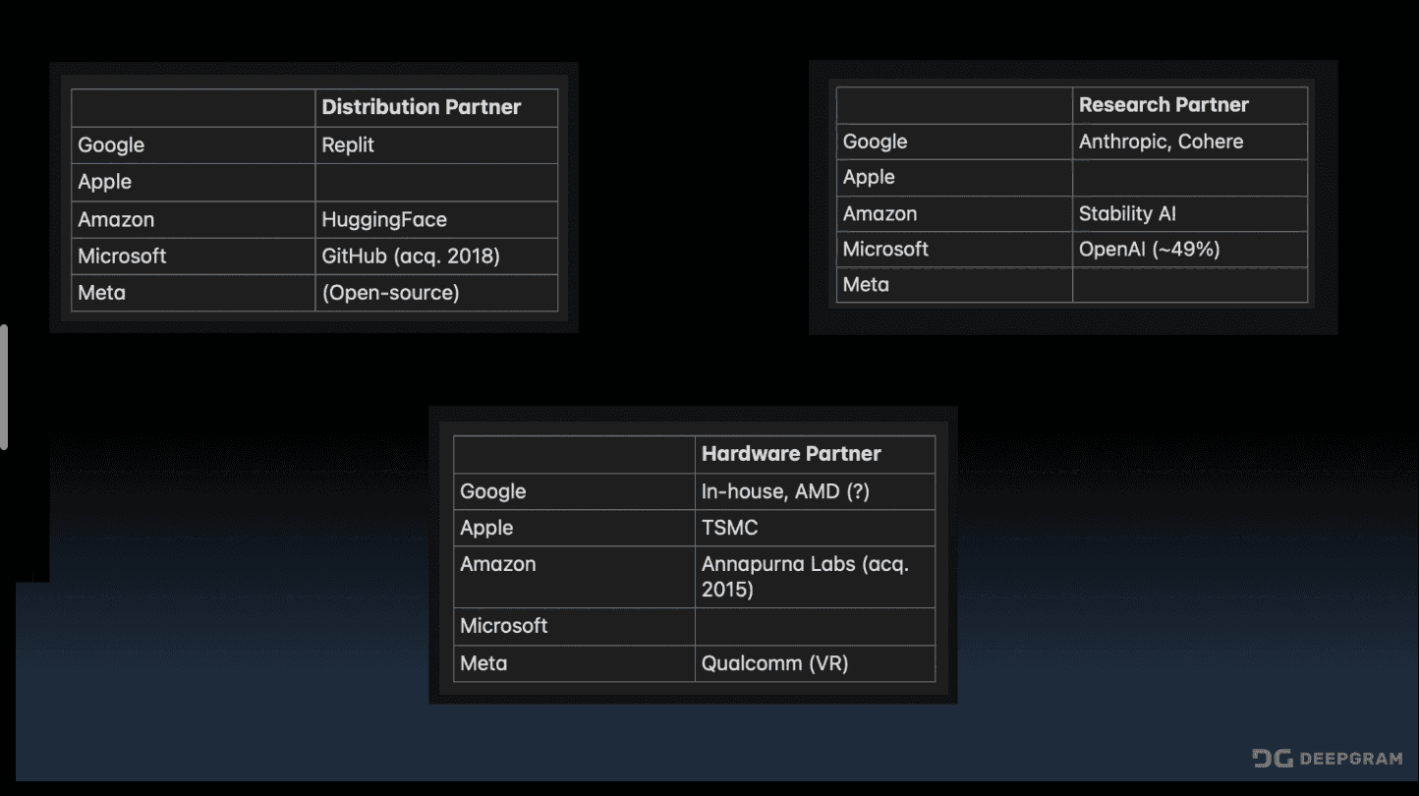Select the "In-house, AMD (?)" cell
The width and height of the screenshot is (1419, 796).
click(x=815, y=491)
